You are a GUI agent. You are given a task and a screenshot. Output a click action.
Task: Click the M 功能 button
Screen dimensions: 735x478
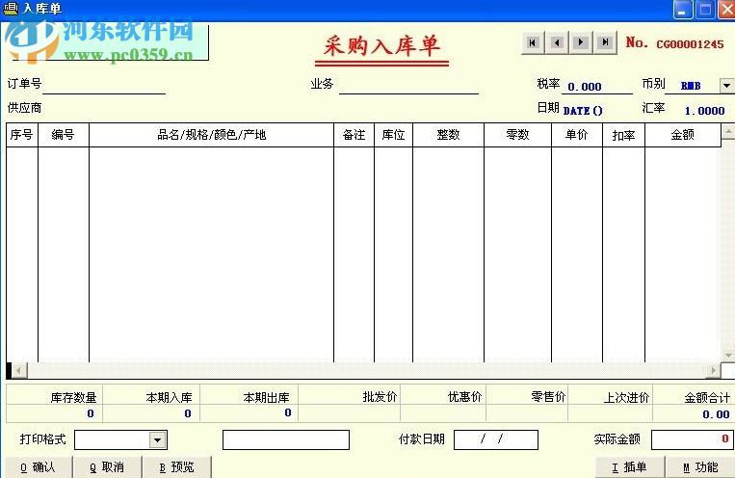coord(700,466)
